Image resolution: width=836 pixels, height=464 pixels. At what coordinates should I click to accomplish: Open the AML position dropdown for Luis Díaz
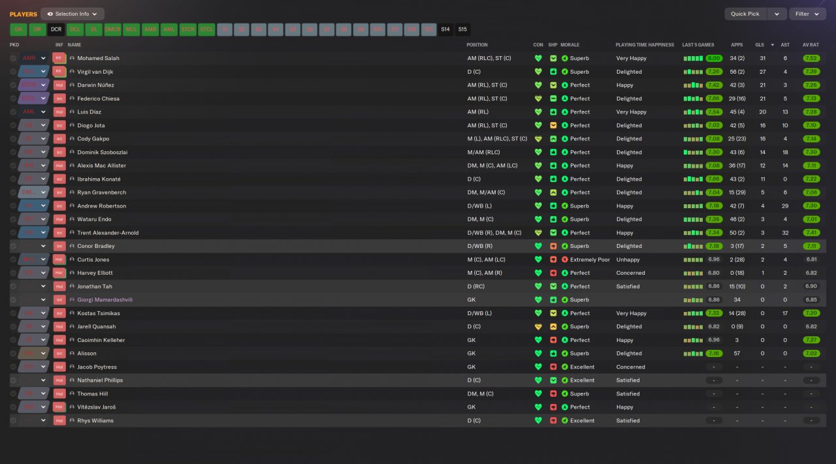[x=34, y=112]
